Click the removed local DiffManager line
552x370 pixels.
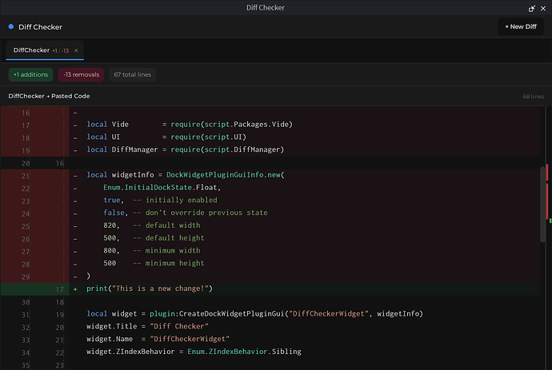click(186, 149)
